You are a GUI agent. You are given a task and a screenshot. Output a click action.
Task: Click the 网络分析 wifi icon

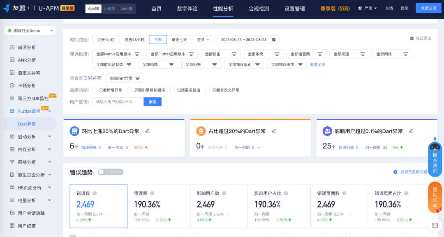(12, 162)
